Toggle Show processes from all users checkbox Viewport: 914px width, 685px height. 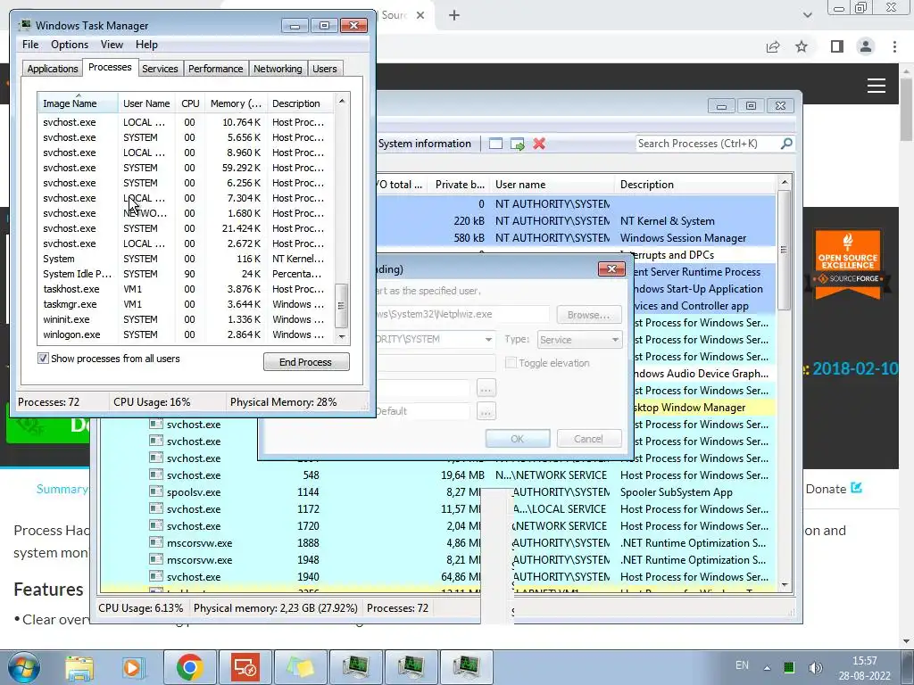(43, 359)
